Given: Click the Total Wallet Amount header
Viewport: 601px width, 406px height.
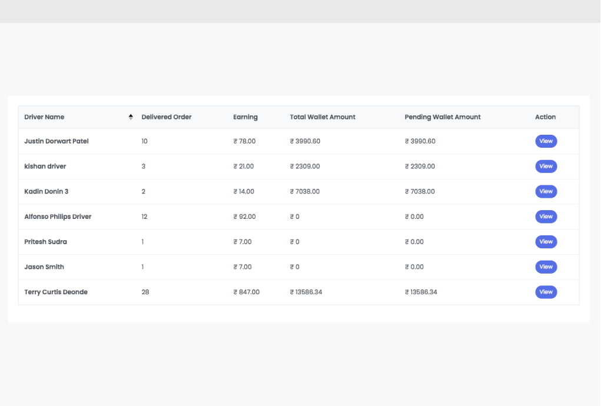Looking at the screenshot, I should click(x=323, y=117).
